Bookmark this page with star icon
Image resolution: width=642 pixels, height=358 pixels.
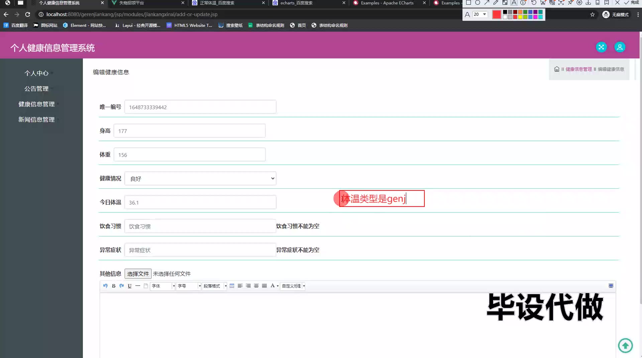593,14
